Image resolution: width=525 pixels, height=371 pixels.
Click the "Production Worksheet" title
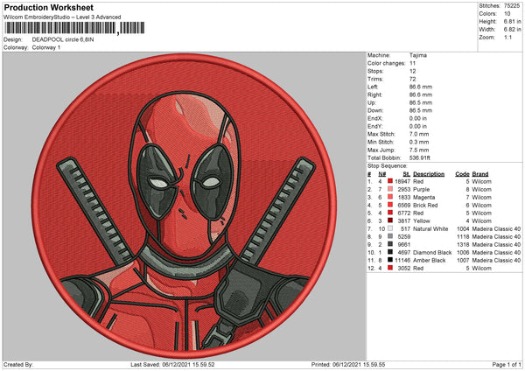tap(49, 7)
